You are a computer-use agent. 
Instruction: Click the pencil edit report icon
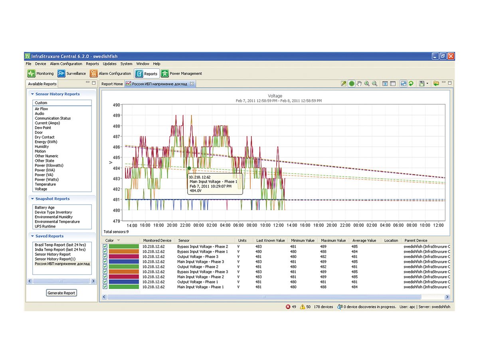pos(344,84)
